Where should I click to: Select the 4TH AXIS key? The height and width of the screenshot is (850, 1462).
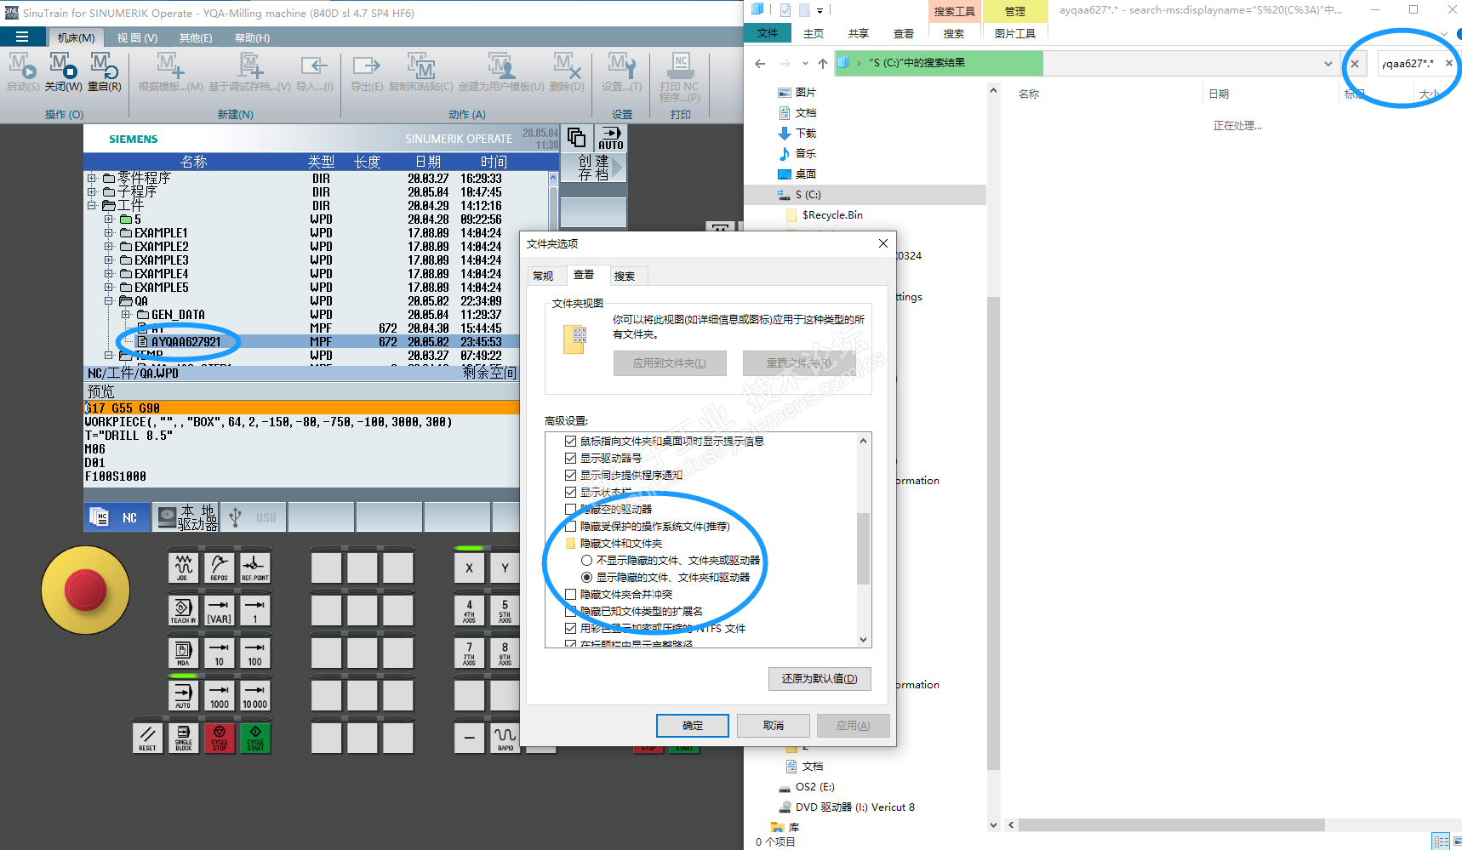click(x=469, y=610)
